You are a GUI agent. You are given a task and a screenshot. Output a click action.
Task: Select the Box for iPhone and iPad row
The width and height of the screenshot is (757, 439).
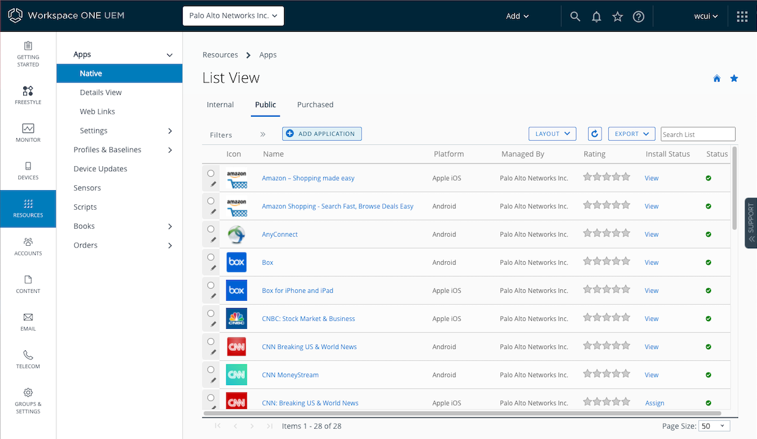click(x=211, y=285)
